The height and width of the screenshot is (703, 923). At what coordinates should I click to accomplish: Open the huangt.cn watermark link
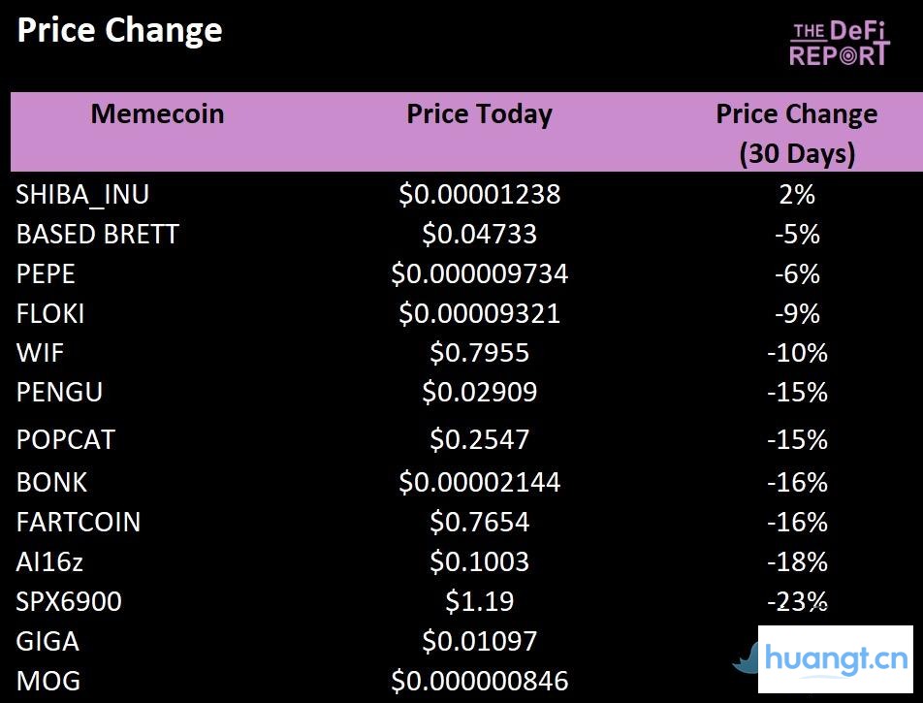click(x=837, y=659)
